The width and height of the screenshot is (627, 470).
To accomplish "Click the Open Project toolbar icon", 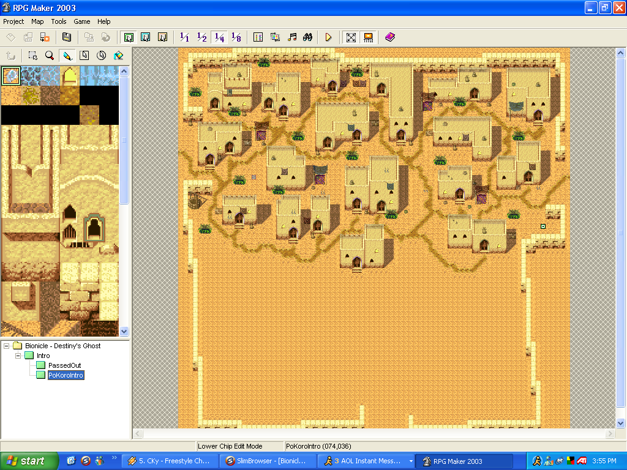I will pyautogui.click(x=28, y=37).
